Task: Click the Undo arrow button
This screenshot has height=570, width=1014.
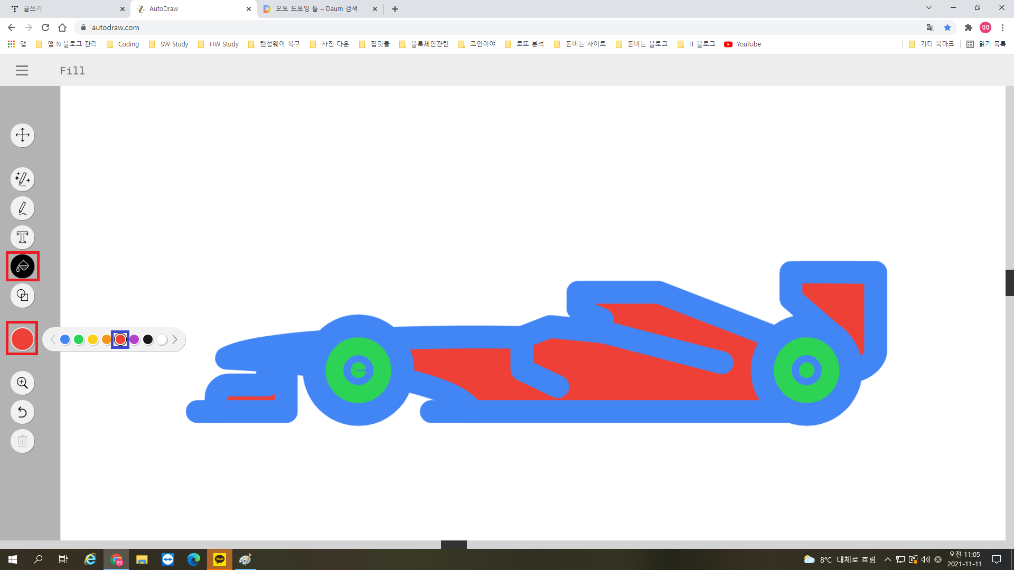Action: 22,412
